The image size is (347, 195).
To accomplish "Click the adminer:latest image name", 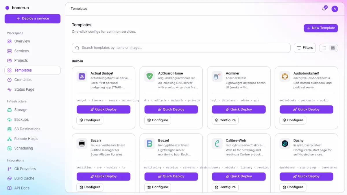I will (236, 78).
